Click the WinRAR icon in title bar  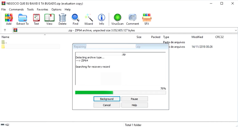[x=3, y=3]
